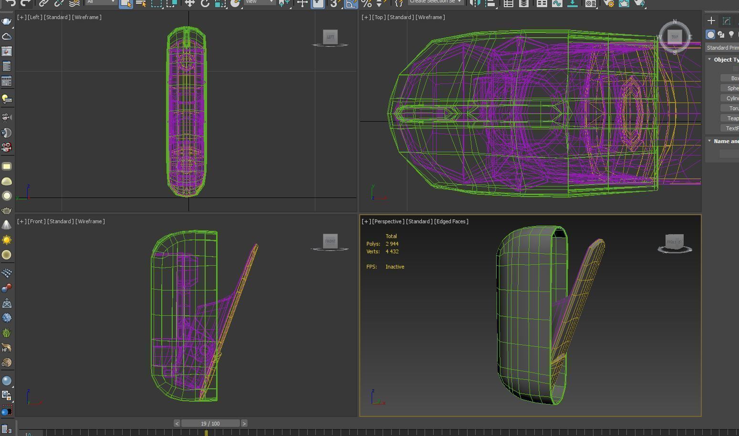Activate the Select and Rotate tool

tap(205, 3)
